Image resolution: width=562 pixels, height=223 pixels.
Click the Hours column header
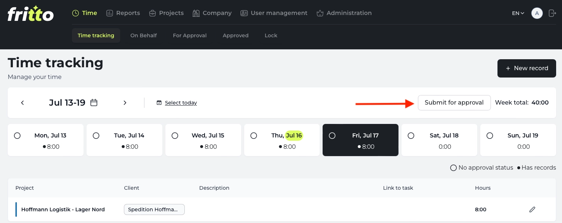(483, 188)
